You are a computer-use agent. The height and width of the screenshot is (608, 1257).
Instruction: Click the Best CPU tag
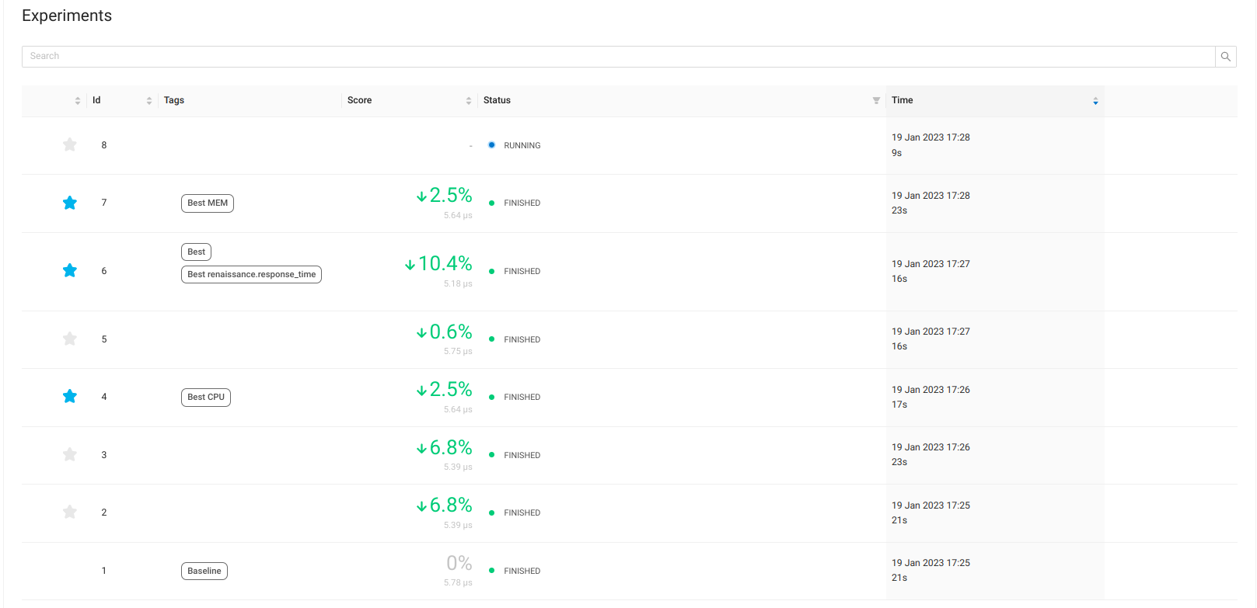click(x=206, y=398)
